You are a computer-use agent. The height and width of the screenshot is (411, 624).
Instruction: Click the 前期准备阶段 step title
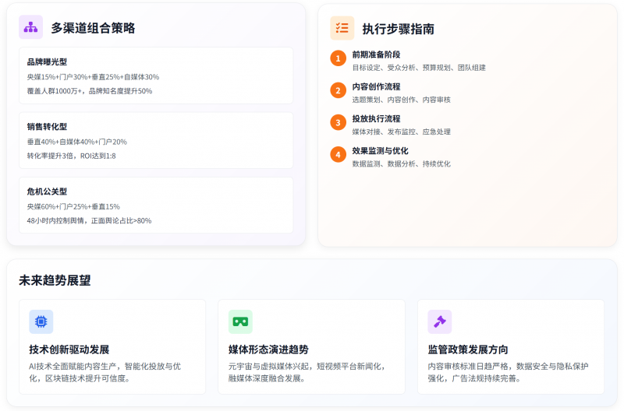point(376,54)
